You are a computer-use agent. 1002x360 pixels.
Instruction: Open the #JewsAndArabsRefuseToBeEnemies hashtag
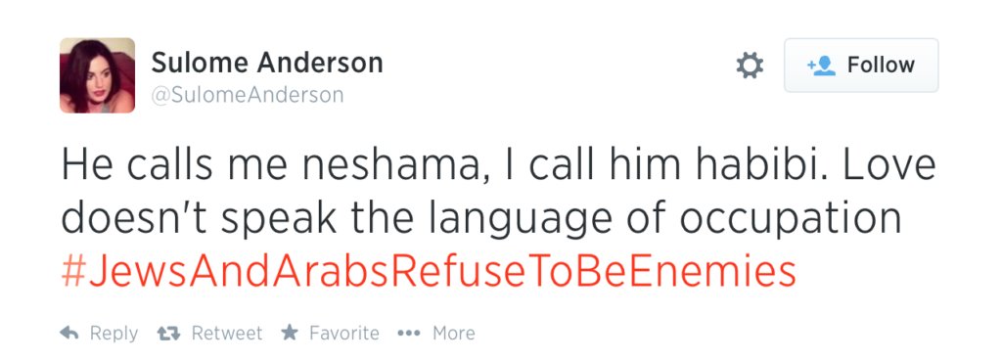(429, 272)
